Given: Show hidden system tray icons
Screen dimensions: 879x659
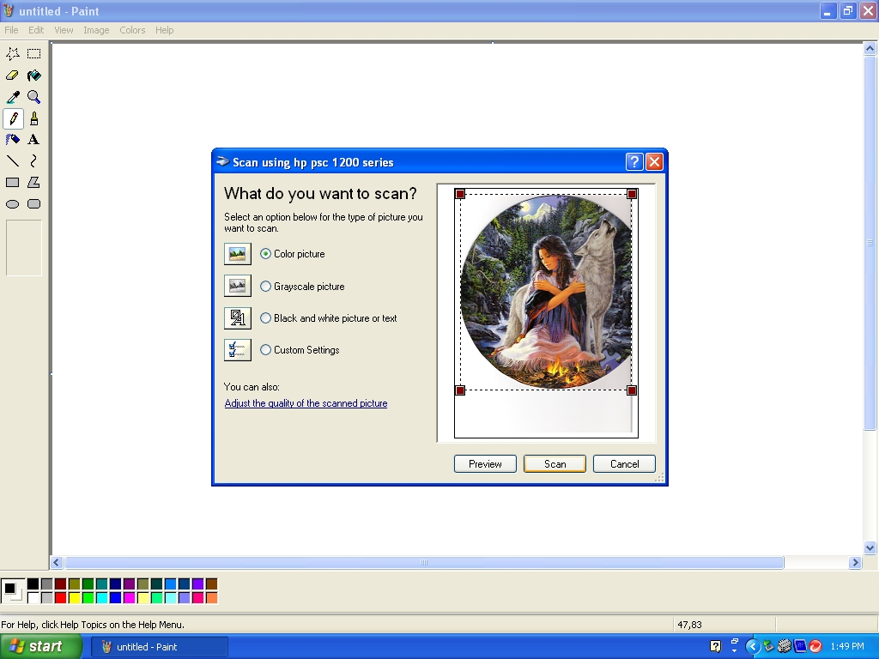Looking at the screenshot, I should 752,647.
